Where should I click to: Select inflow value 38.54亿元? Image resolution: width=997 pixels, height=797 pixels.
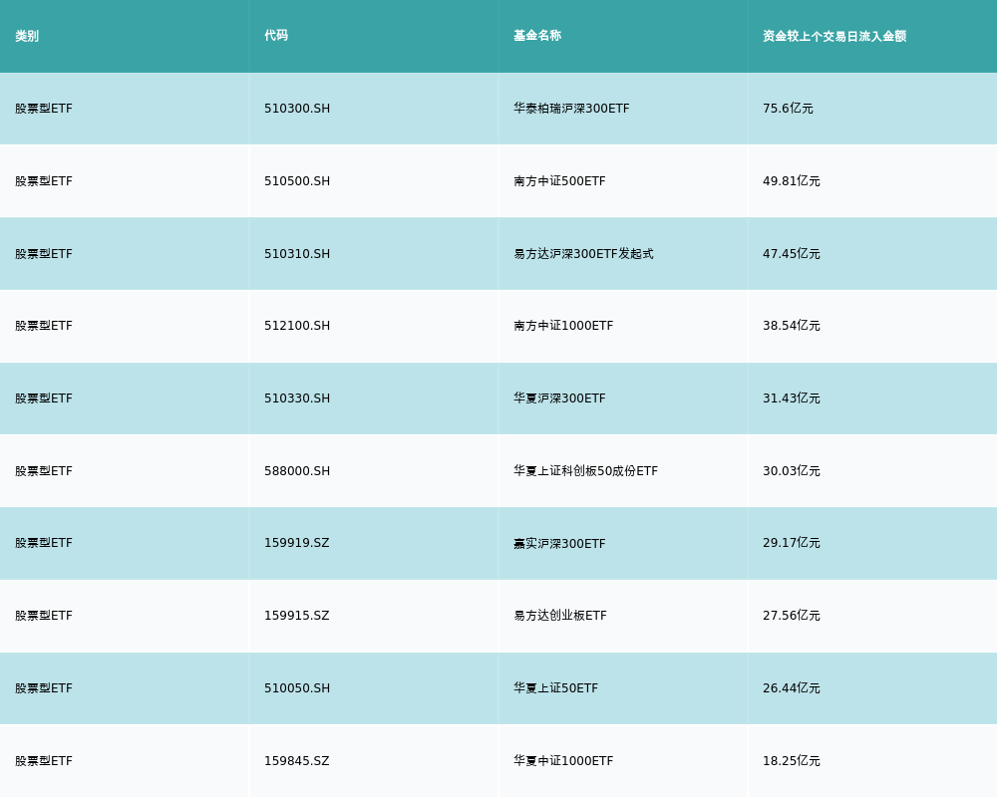point(792,326)
